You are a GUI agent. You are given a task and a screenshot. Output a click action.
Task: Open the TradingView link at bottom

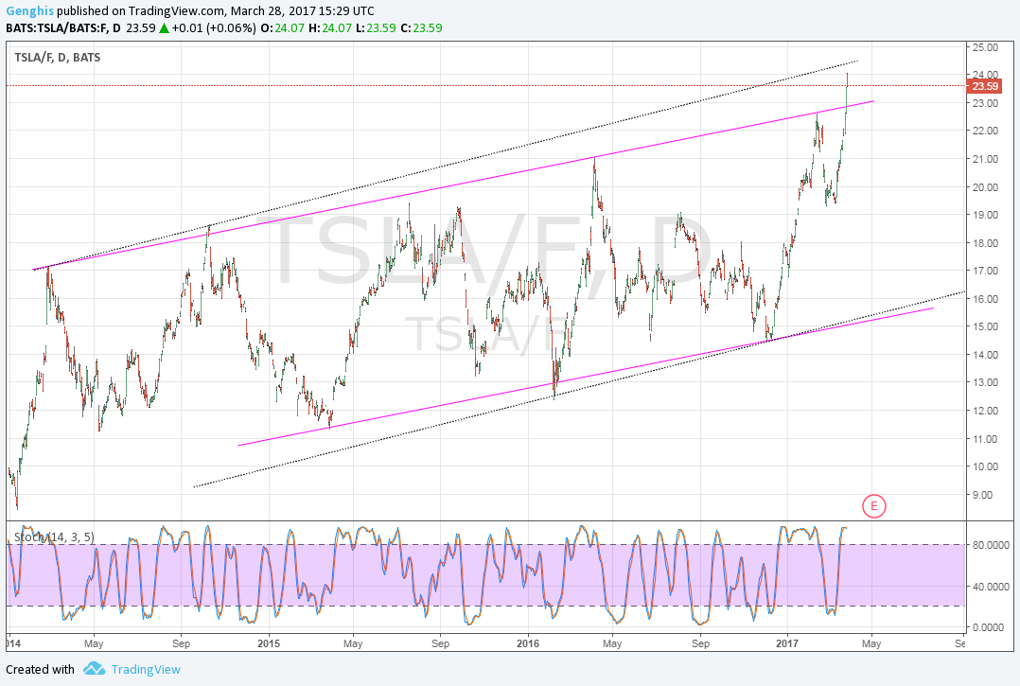(146, 669)
